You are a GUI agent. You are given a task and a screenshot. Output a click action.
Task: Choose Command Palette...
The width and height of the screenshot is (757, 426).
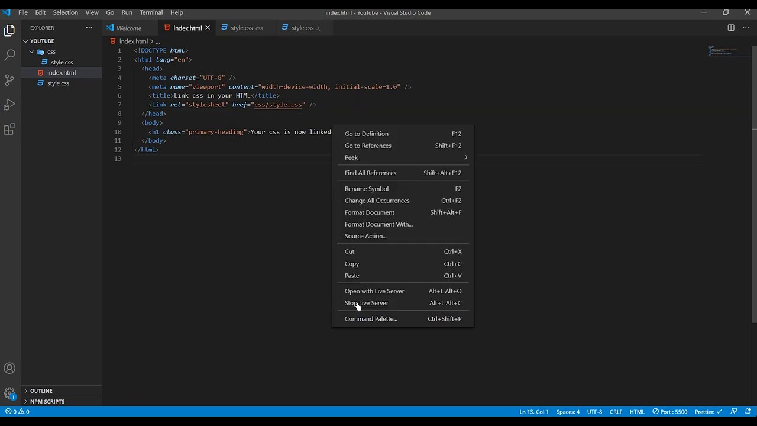click(x=403, y=319)
